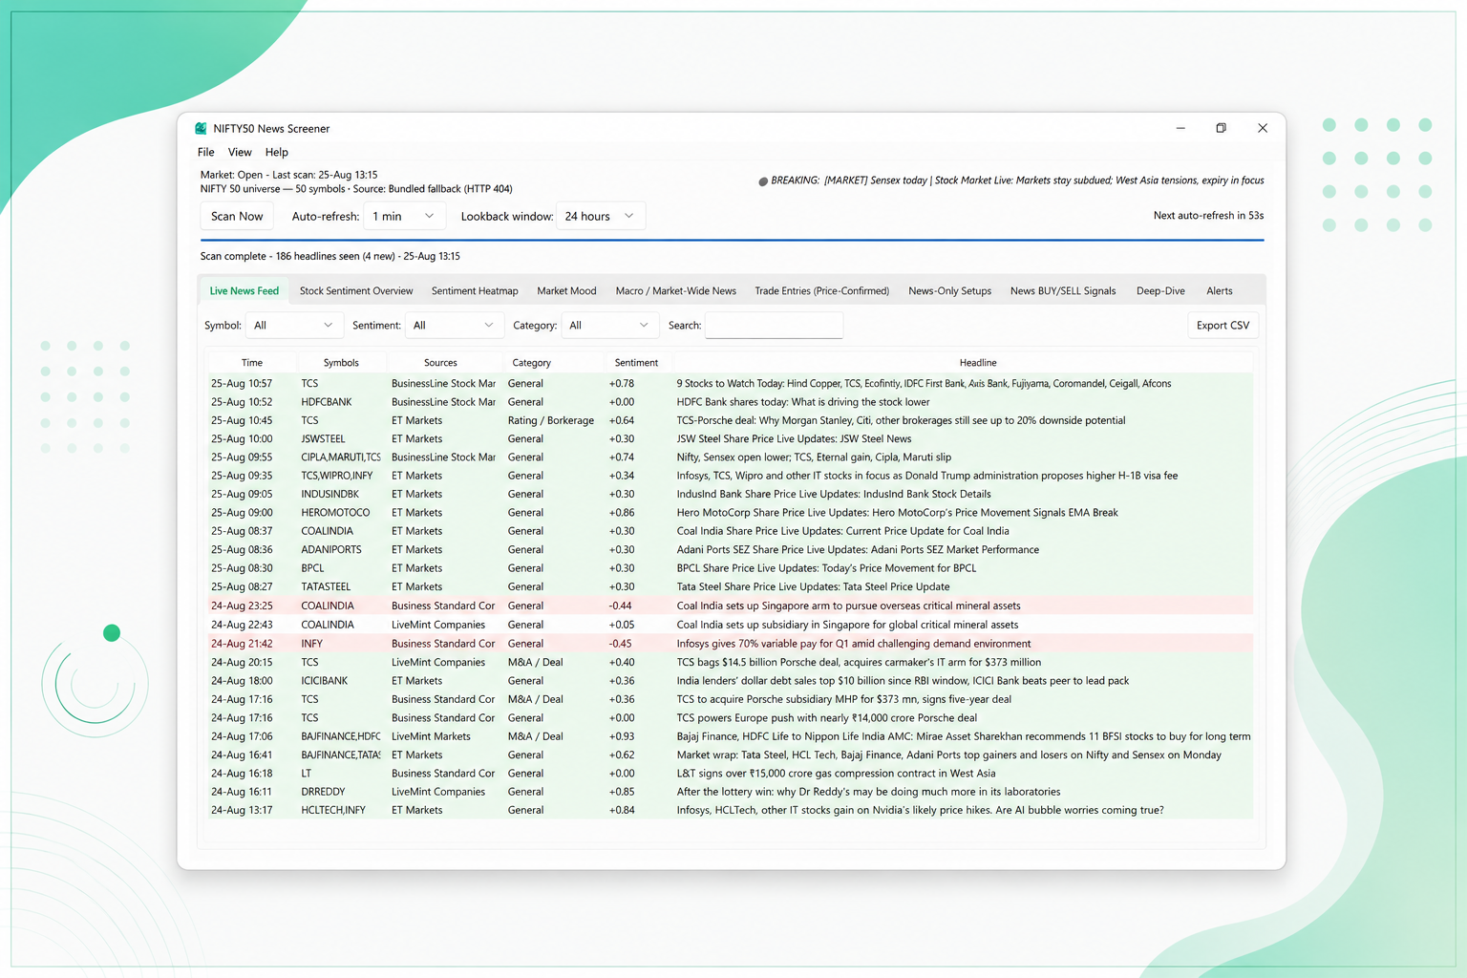This screenshot has width=1467, height=978.
Task: Click the LiveMint Markets source cell
Action: 431,736
